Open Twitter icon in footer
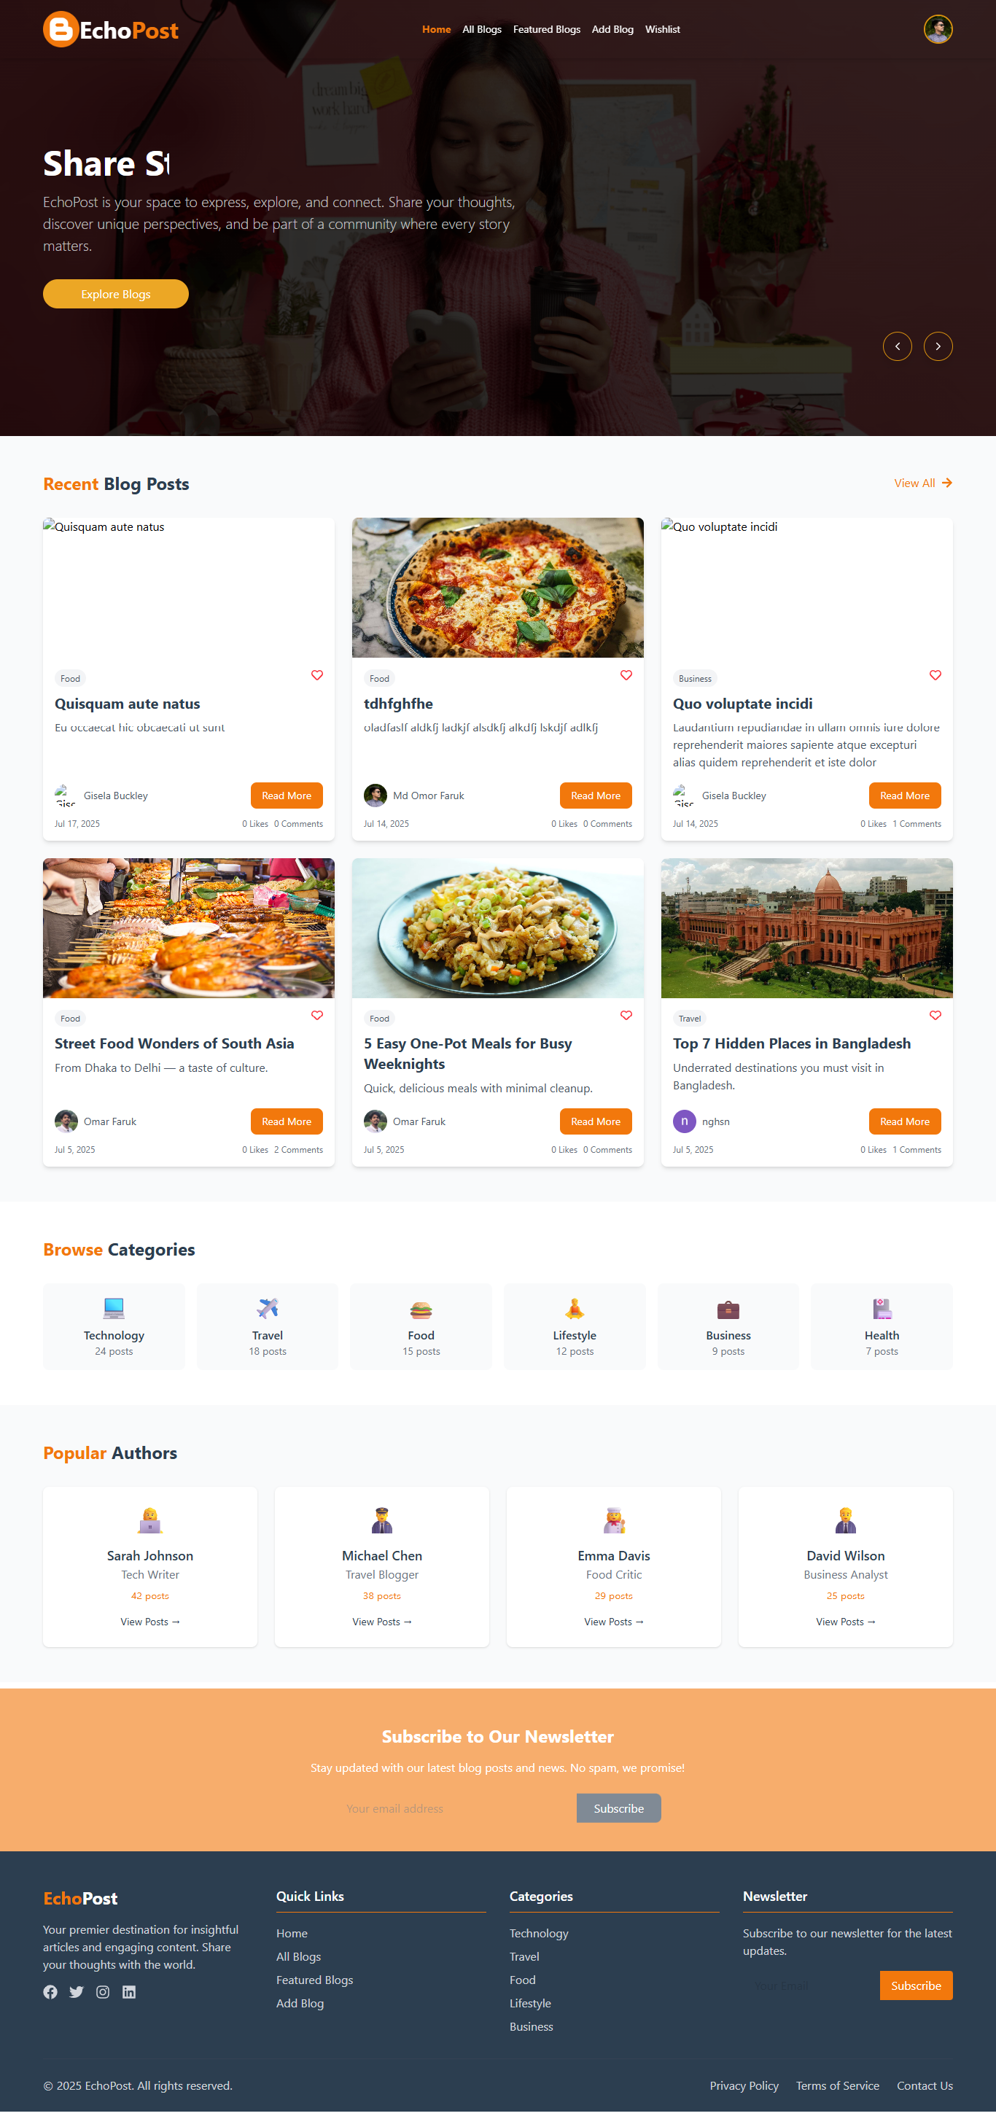 coord(77,1992)
